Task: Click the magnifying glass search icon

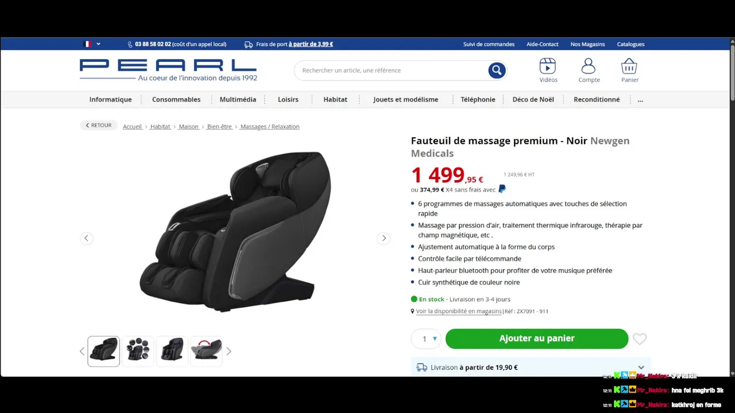Action: pyautogui.click(x=497, y=71)
